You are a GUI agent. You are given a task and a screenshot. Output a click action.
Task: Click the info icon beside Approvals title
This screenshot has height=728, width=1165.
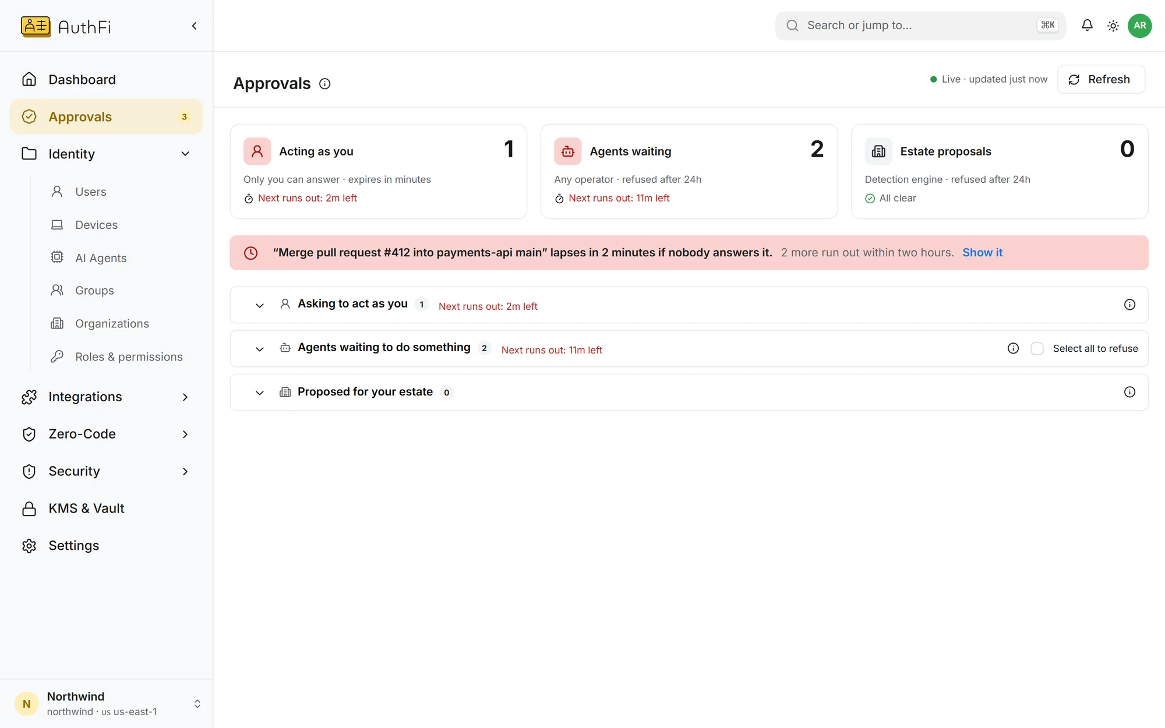pos(325,84)
